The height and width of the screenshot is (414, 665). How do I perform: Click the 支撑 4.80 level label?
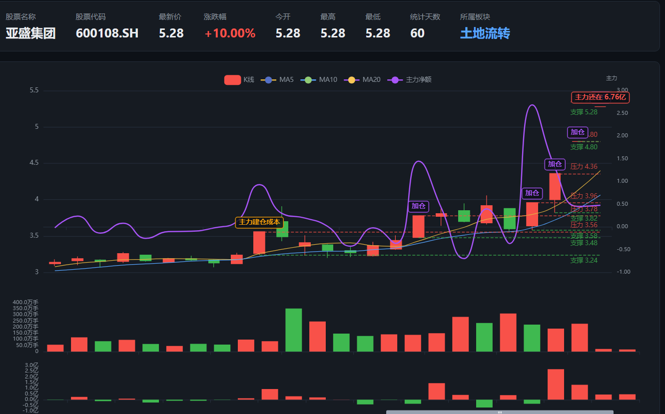(x=584, y=147)
